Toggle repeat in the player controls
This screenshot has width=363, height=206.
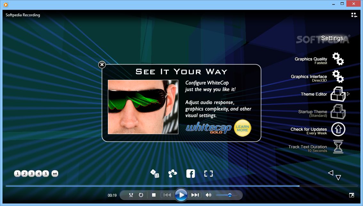click(x=141, y=195)
